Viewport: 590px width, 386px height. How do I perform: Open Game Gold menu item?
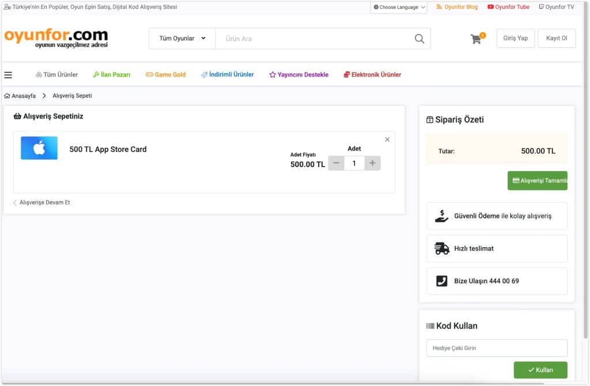pyautogui.click(x=165, y=74)
